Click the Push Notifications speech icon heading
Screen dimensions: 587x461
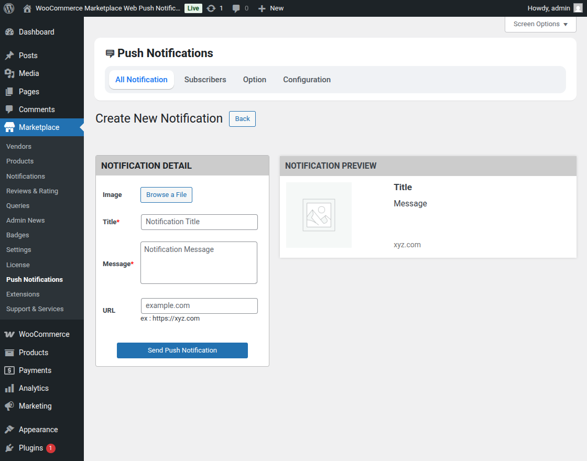pos(110,52)
